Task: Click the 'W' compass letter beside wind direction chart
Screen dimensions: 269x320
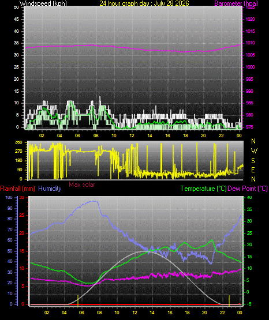Action: click(254, 151)
